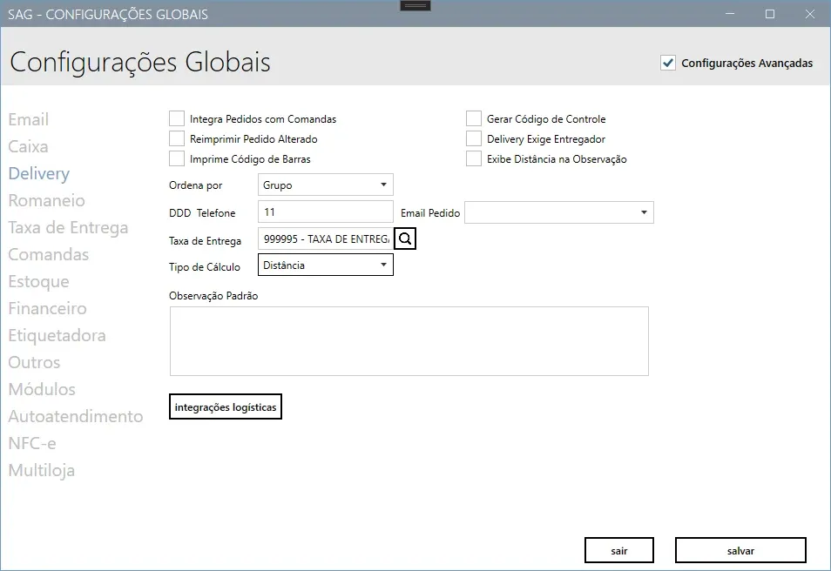Select the Multiloja section
The image size is (831, 571).
(41, 470)
